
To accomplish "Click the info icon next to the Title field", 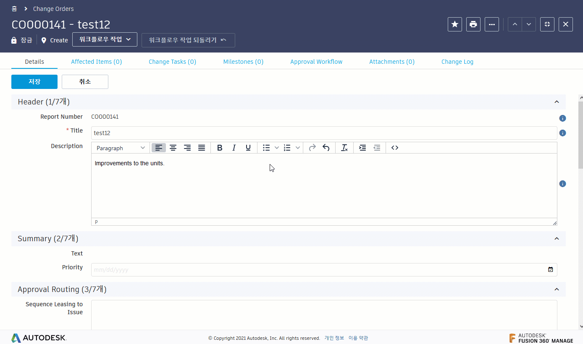I will tap(562, 133).
